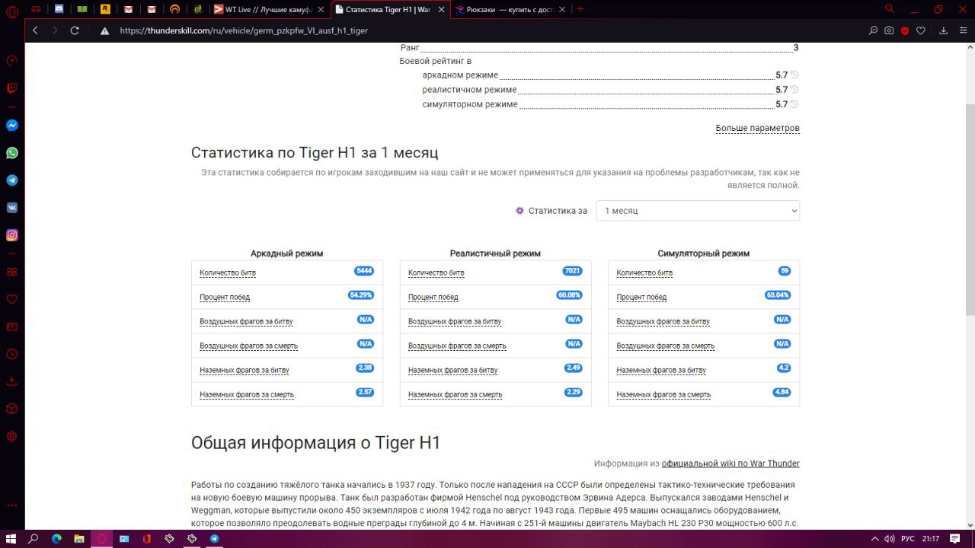Click the 'Общая информация о Tiger H1' heading
Screen dimensions: 975x548
pyautogui.click(x=315, y=443)
